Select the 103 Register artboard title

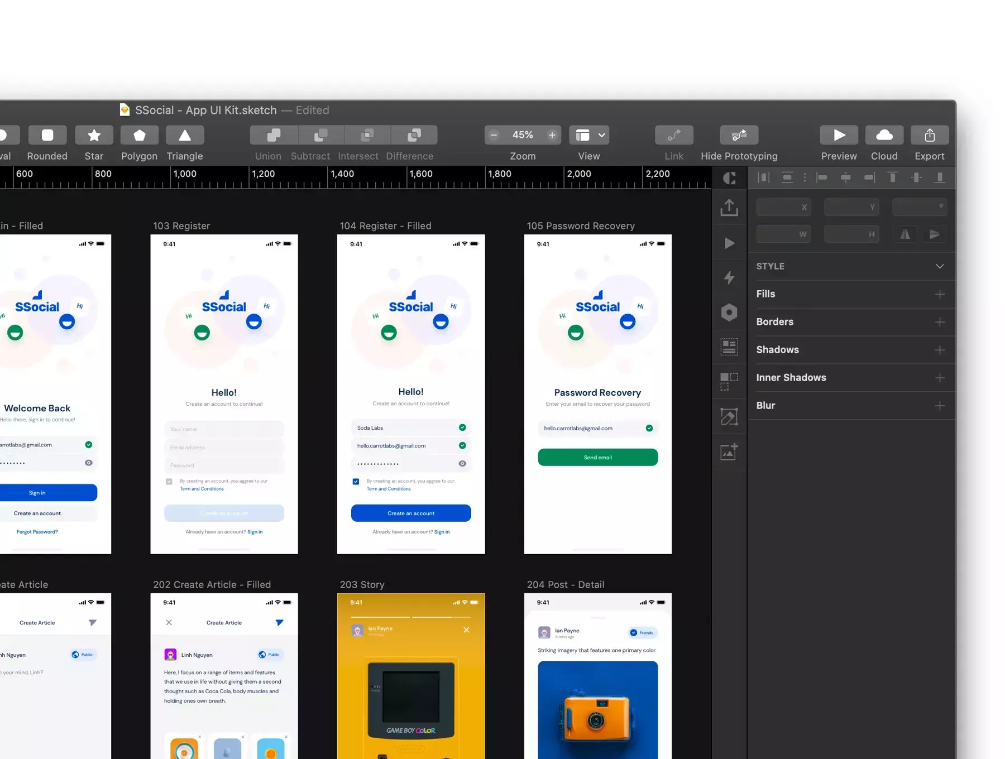[181, 225]
